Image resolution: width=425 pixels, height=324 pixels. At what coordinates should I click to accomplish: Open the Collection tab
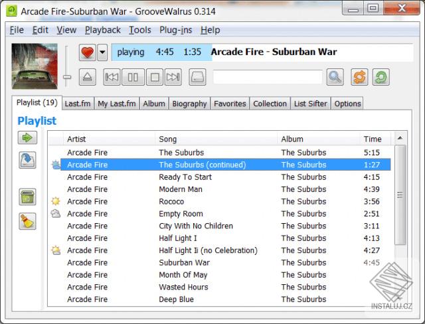[x=270, y=104]
